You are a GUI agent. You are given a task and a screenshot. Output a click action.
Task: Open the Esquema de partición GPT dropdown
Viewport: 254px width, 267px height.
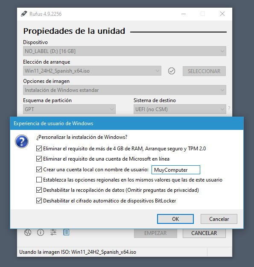click(69, 109)
